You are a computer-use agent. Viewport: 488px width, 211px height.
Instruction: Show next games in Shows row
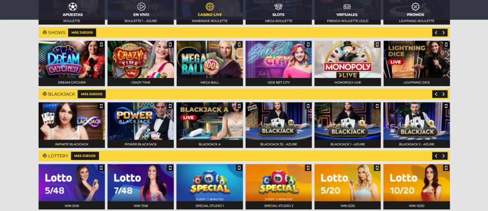pyautogui.click(x=444, y=33)
